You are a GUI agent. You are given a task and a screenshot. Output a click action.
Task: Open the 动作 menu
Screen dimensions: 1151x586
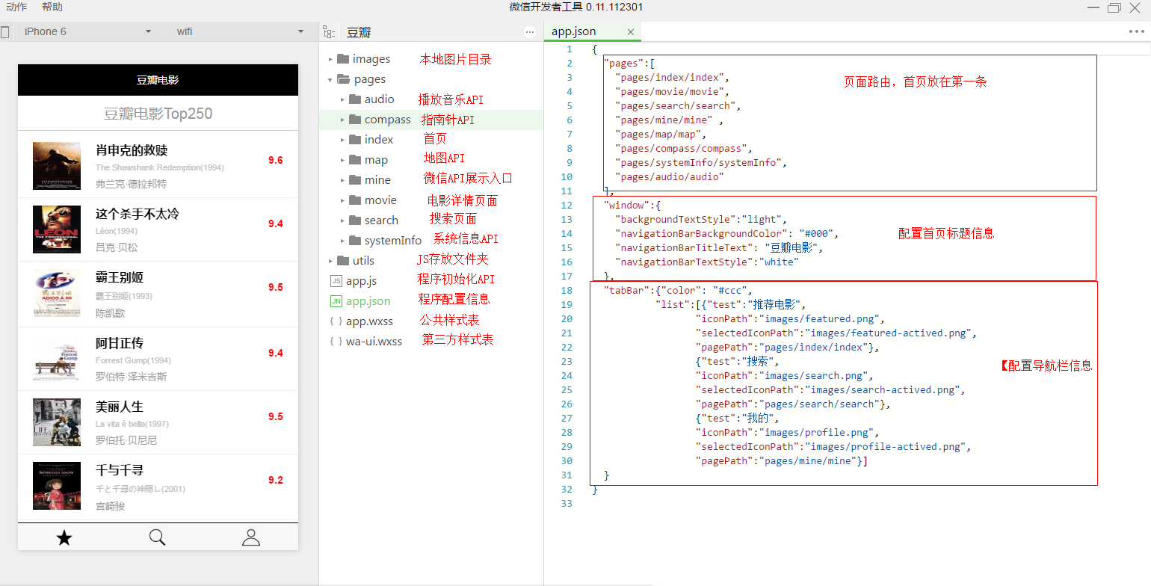click(x=16, y=7)
